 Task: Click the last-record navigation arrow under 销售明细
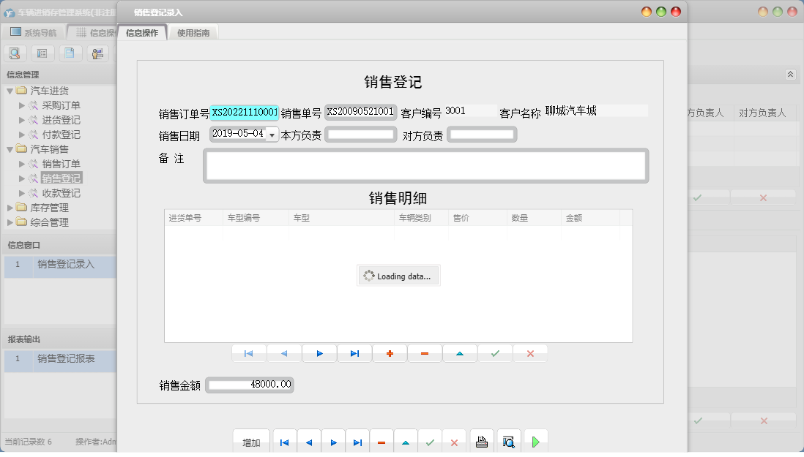pyautogui.click(x=354, y=353)
